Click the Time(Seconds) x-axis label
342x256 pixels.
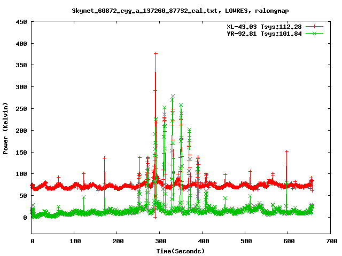point(181,251)
